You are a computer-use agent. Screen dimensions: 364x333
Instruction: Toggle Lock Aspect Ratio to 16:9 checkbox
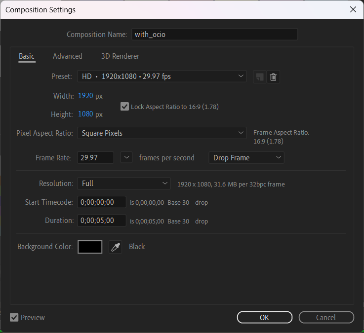(124, 107)
